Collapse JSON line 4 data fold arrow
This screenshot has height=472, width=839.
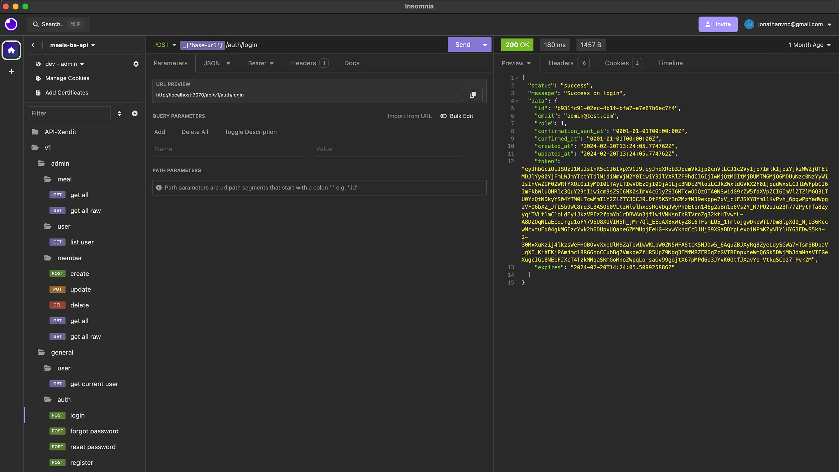(x=517, y=101)
